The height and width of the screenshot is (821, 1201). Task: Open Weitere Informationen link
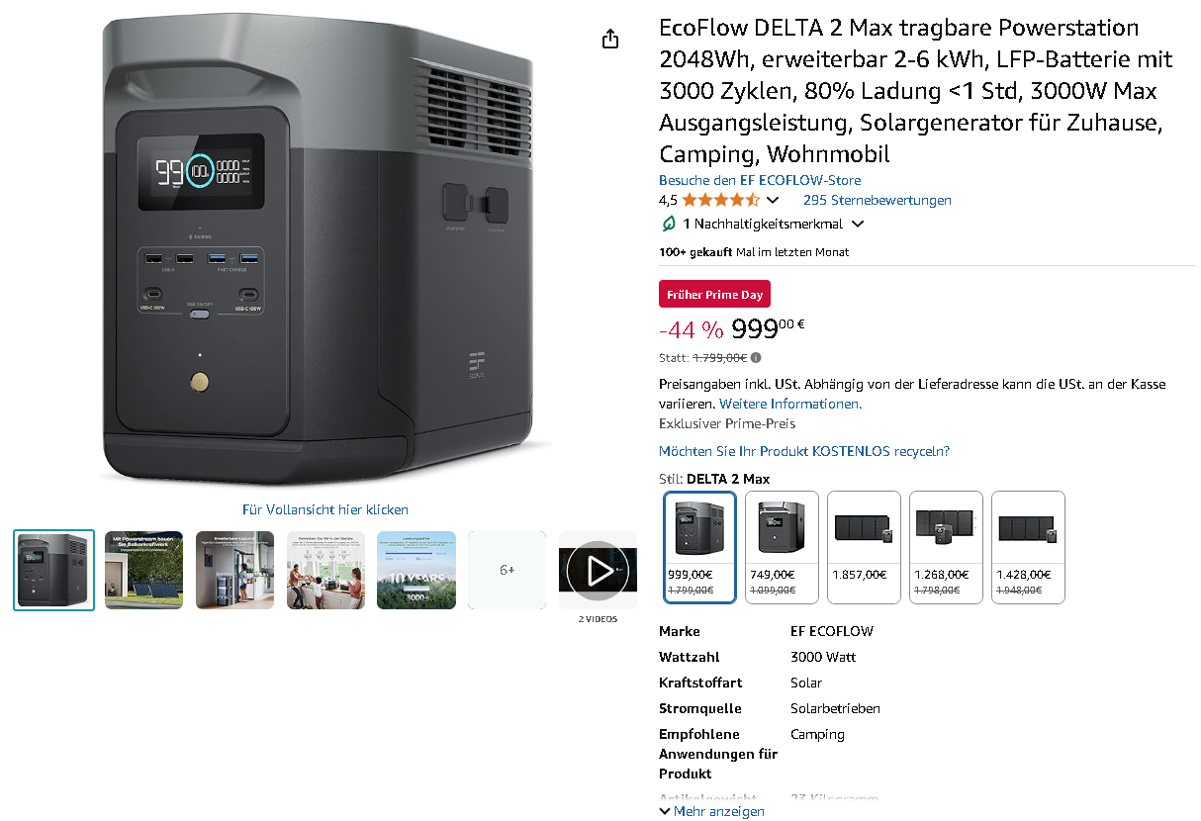[x=790, y=404]
